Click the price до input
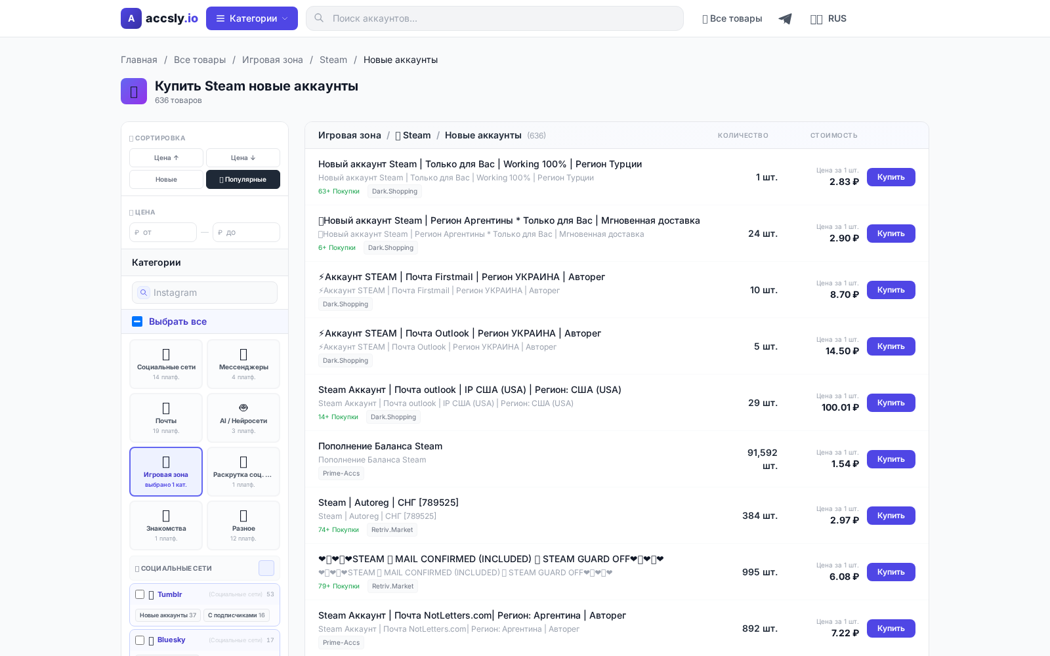This screenshot has height=656, width=1050. pyautogui.click(x=246, y=232)
